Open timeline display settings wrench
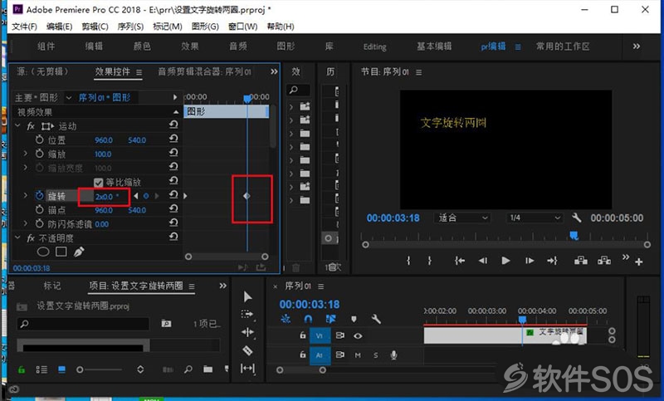 pos(376,319)
